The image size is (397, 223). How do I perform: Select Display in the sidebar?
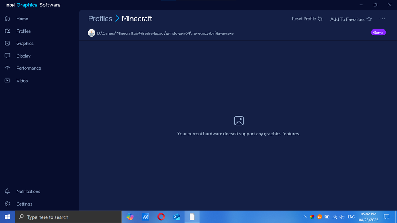pyautogui.click(x=23, y=56)
